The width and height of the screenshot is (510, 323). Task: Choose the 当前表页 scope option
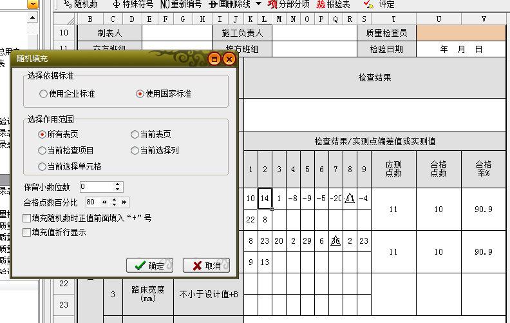pos(135,135)
